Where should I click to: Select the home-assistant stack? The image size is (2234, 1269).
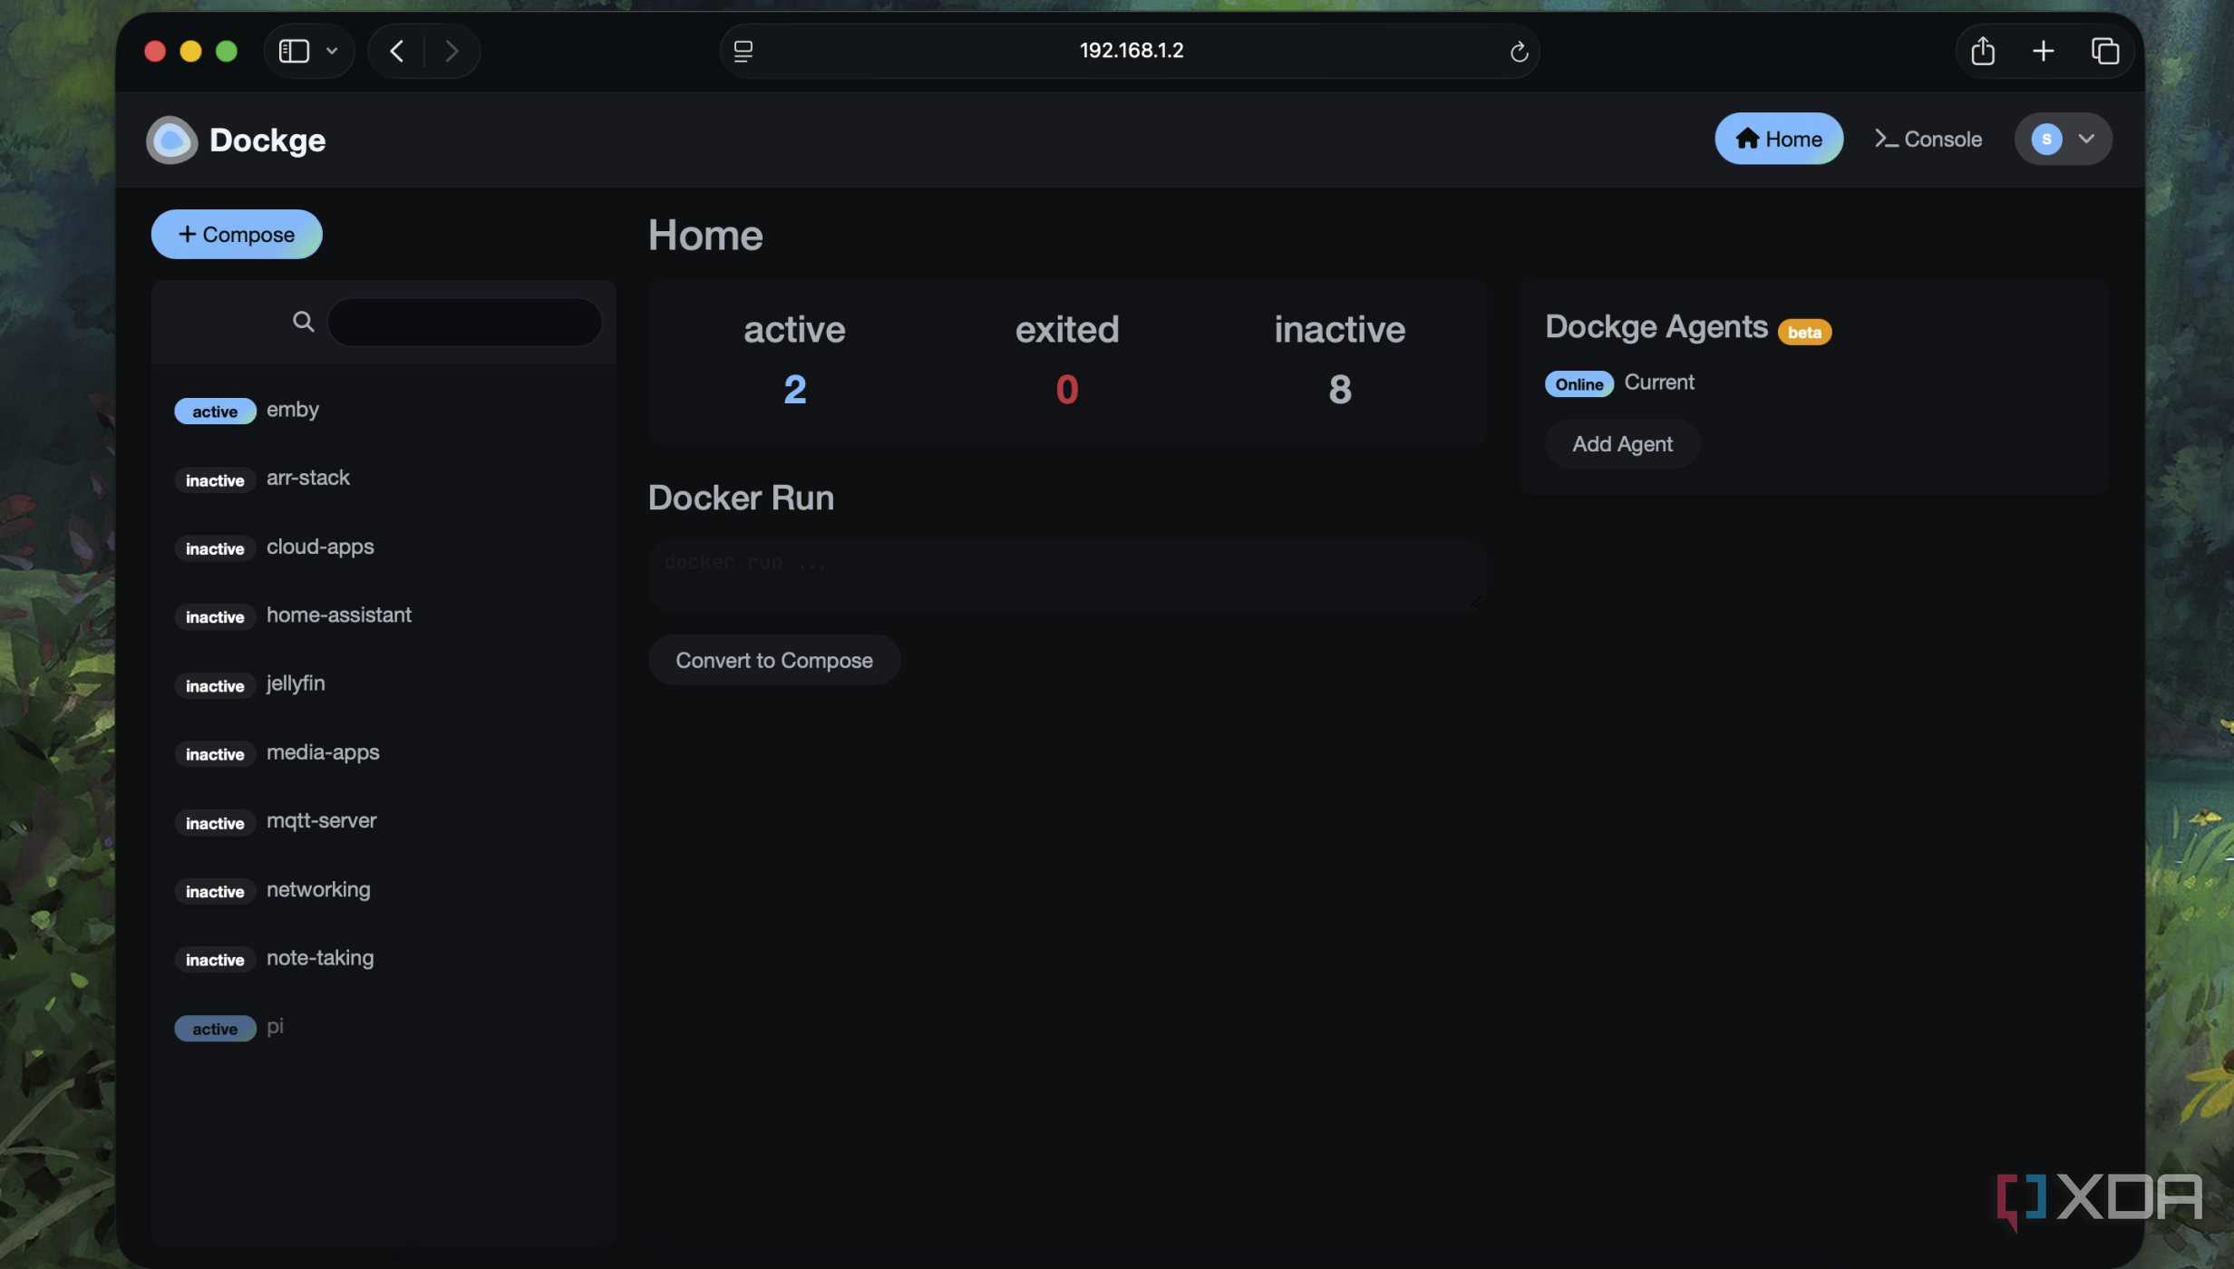click(x=384, y=615)
